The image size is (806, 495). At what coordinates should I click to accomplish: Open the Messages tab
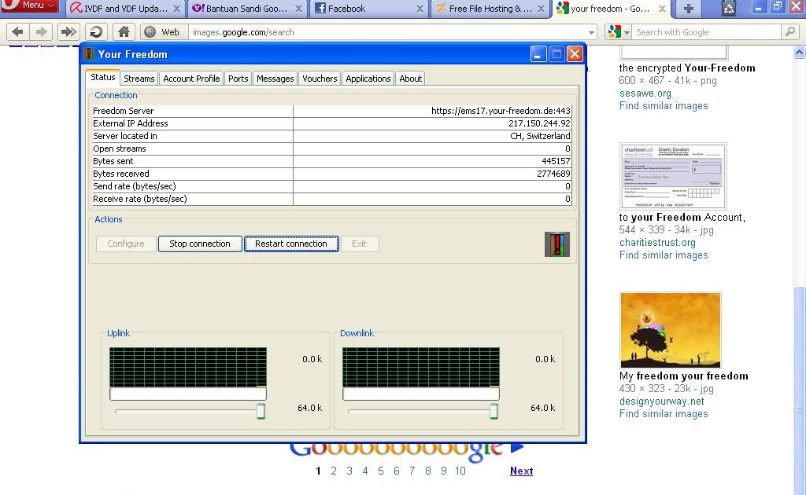pyautogui.click(x=275, y=79)
